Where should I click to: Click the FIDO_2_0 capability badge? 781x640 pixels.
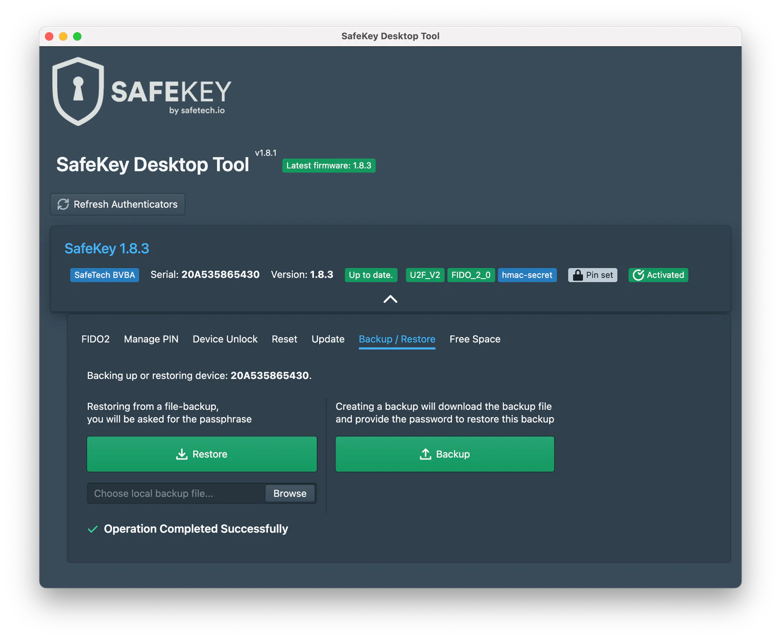(471, 275)
